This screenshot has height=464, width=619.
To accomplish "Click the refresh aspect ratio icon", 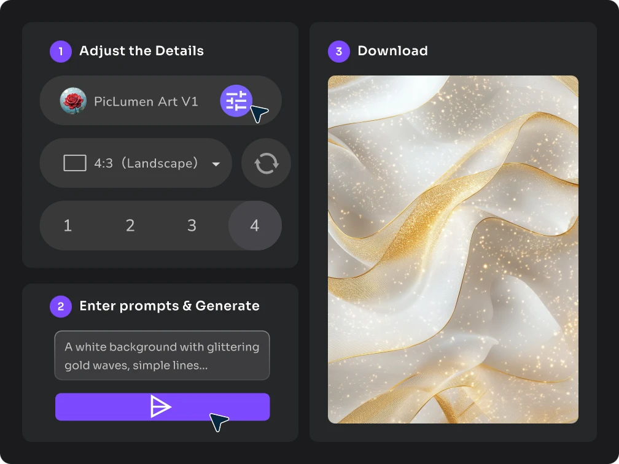I will pyautogui.click(x=266, y=163).
